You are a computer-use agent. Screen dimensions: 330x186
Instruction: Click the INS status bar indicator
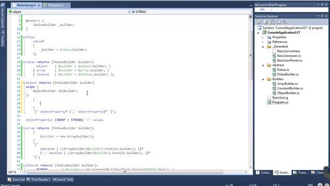[310, 185]
